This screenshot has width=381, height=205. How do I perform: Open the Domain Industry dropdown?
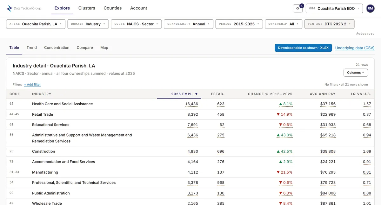coord(88,24)
